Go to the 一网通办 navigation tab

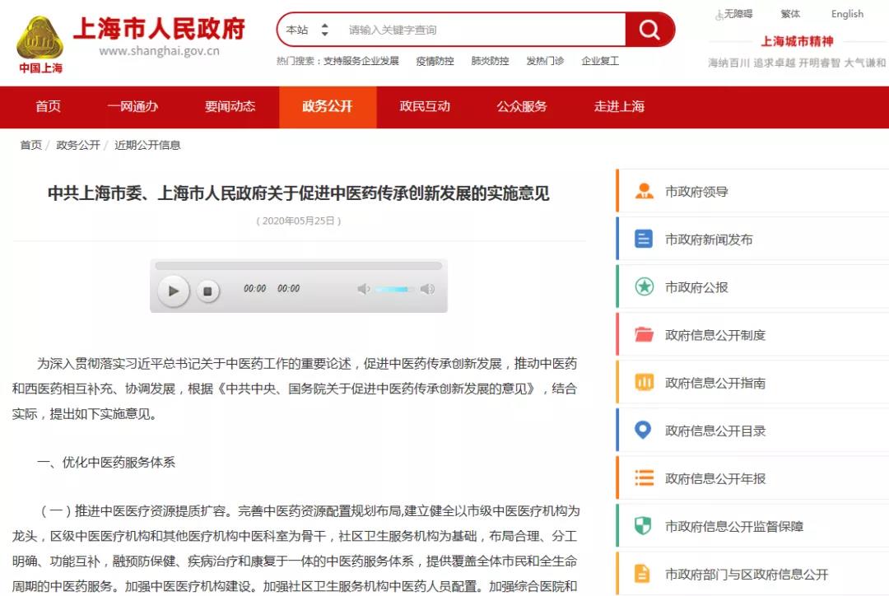pos(133,107)
